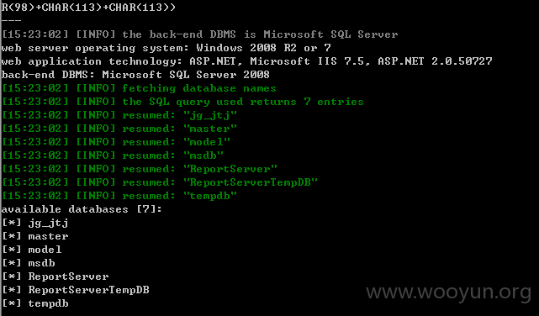Click the resumed "ReportServerTempDB" log line
This screenshot has width=539, height=316.
(160, 182)
